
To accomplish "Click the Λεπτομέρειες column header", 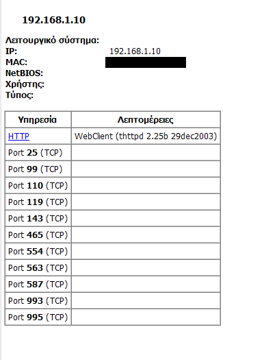I will (x=146, y=119).
